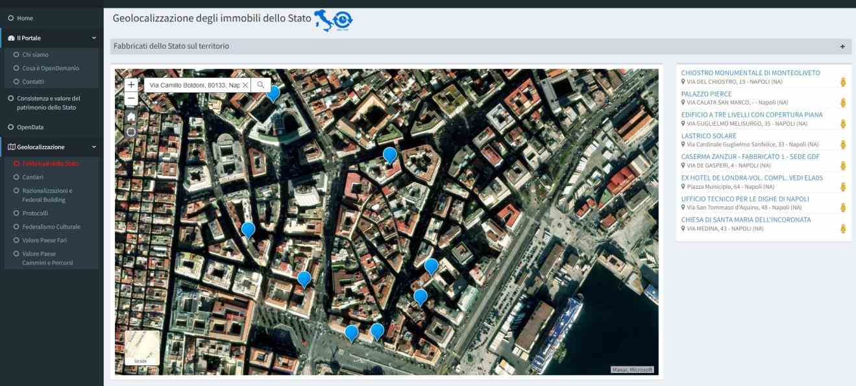Screen dimensions: 856x386
Task: Open street view for Lastrico Solare
Action: pyautogui.click(x=843, y=145)
